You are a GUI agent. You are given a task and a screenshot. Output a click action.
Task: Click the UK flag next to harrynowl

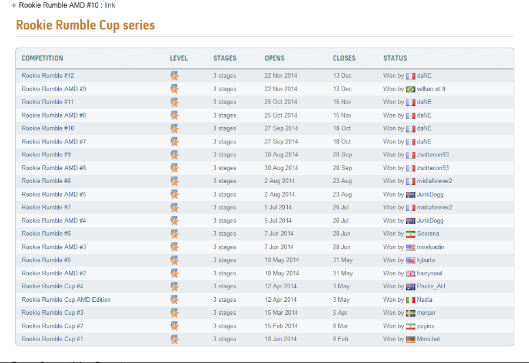coord(410,274)
